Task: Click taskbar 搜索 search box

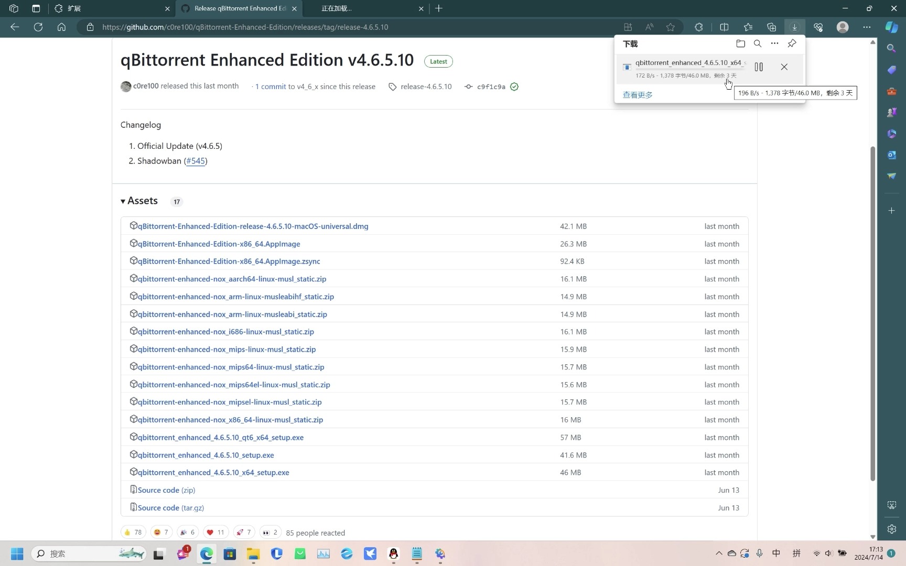Action: (x=89, y=554)
